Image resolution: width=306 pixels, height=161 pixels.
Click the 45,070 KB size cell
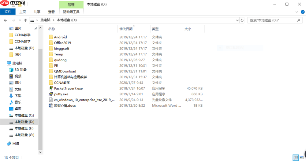195,88
